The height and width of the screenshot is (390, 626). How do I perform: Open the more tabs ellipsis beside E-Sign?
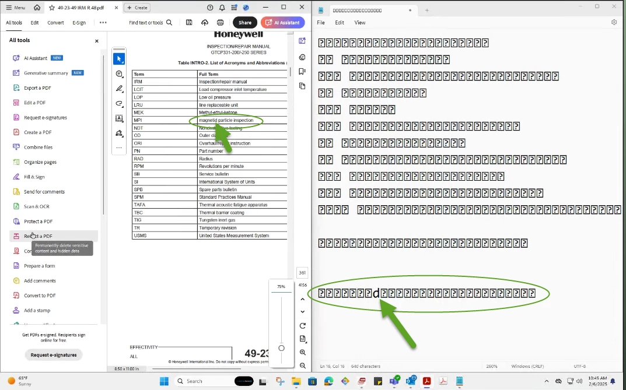103,23
